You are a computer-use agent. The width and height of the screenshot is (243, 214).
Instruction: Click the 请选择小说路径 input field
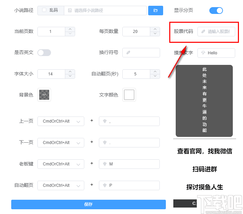(x=105, y=11)
